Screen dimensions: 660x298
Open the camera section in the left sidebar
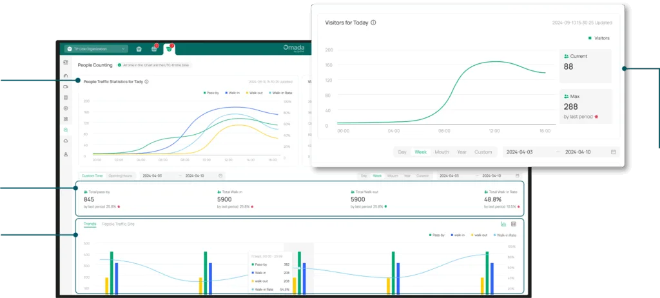pos(66,86)
